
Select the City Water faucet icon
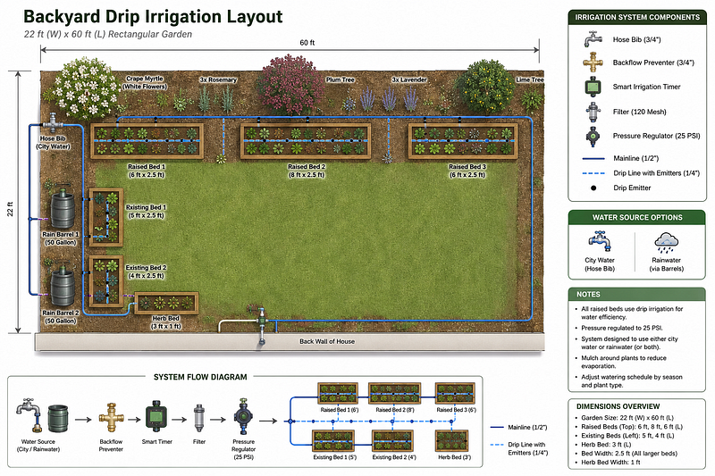tap(600, 241)
